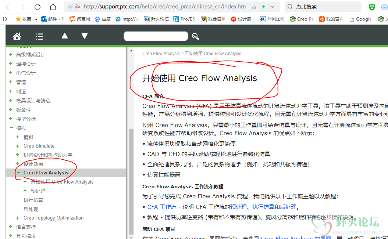
Task: Open the Google bookmark
Action: 360,19
